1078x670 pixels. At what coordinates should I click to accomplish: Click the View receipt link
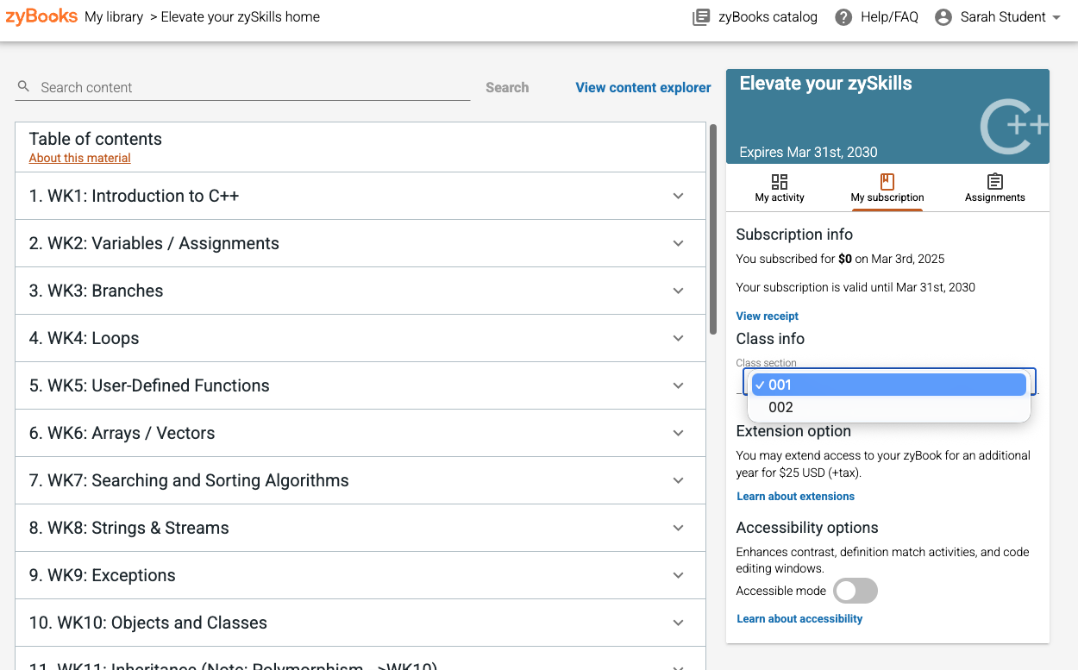click(768, 316)
